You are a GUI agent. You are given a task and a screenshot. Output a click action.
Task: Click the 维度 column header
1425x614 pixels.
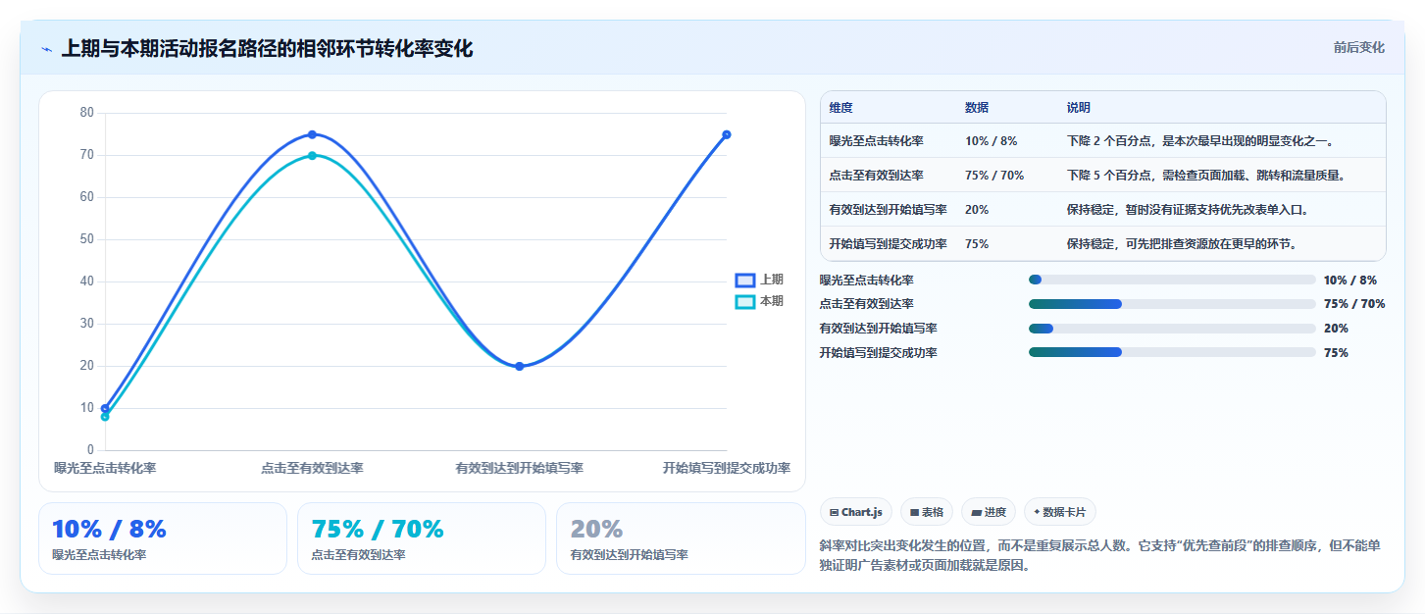[x=840, y=108]
